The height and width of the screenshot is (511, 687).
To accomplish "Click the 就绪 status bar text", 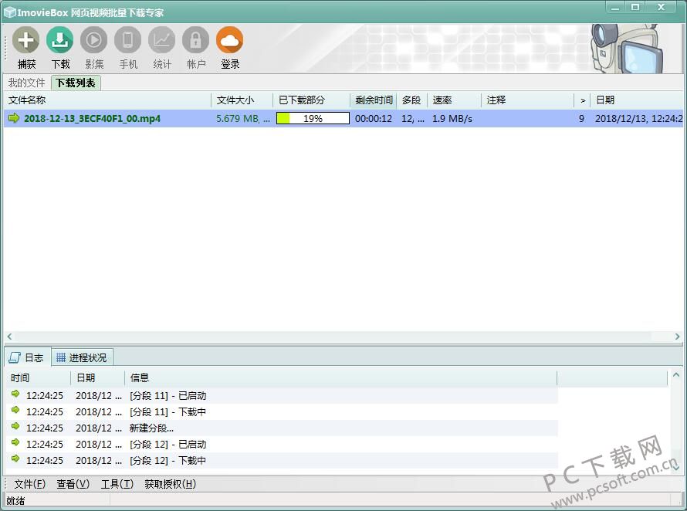I will pyautogui.click(x=15, y=500).
